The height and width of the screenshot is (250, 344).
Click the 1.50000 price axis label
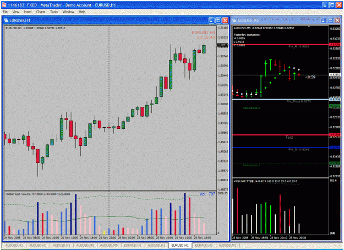223,104
